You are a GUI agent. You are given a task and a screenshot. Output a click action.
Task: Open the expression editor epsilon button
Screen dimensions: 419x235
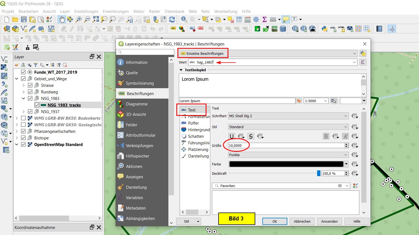(363, 62)
